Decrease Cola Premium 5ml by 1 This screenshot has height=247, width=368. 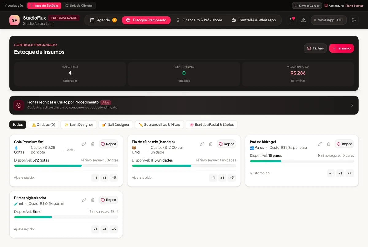pos(95,178)
